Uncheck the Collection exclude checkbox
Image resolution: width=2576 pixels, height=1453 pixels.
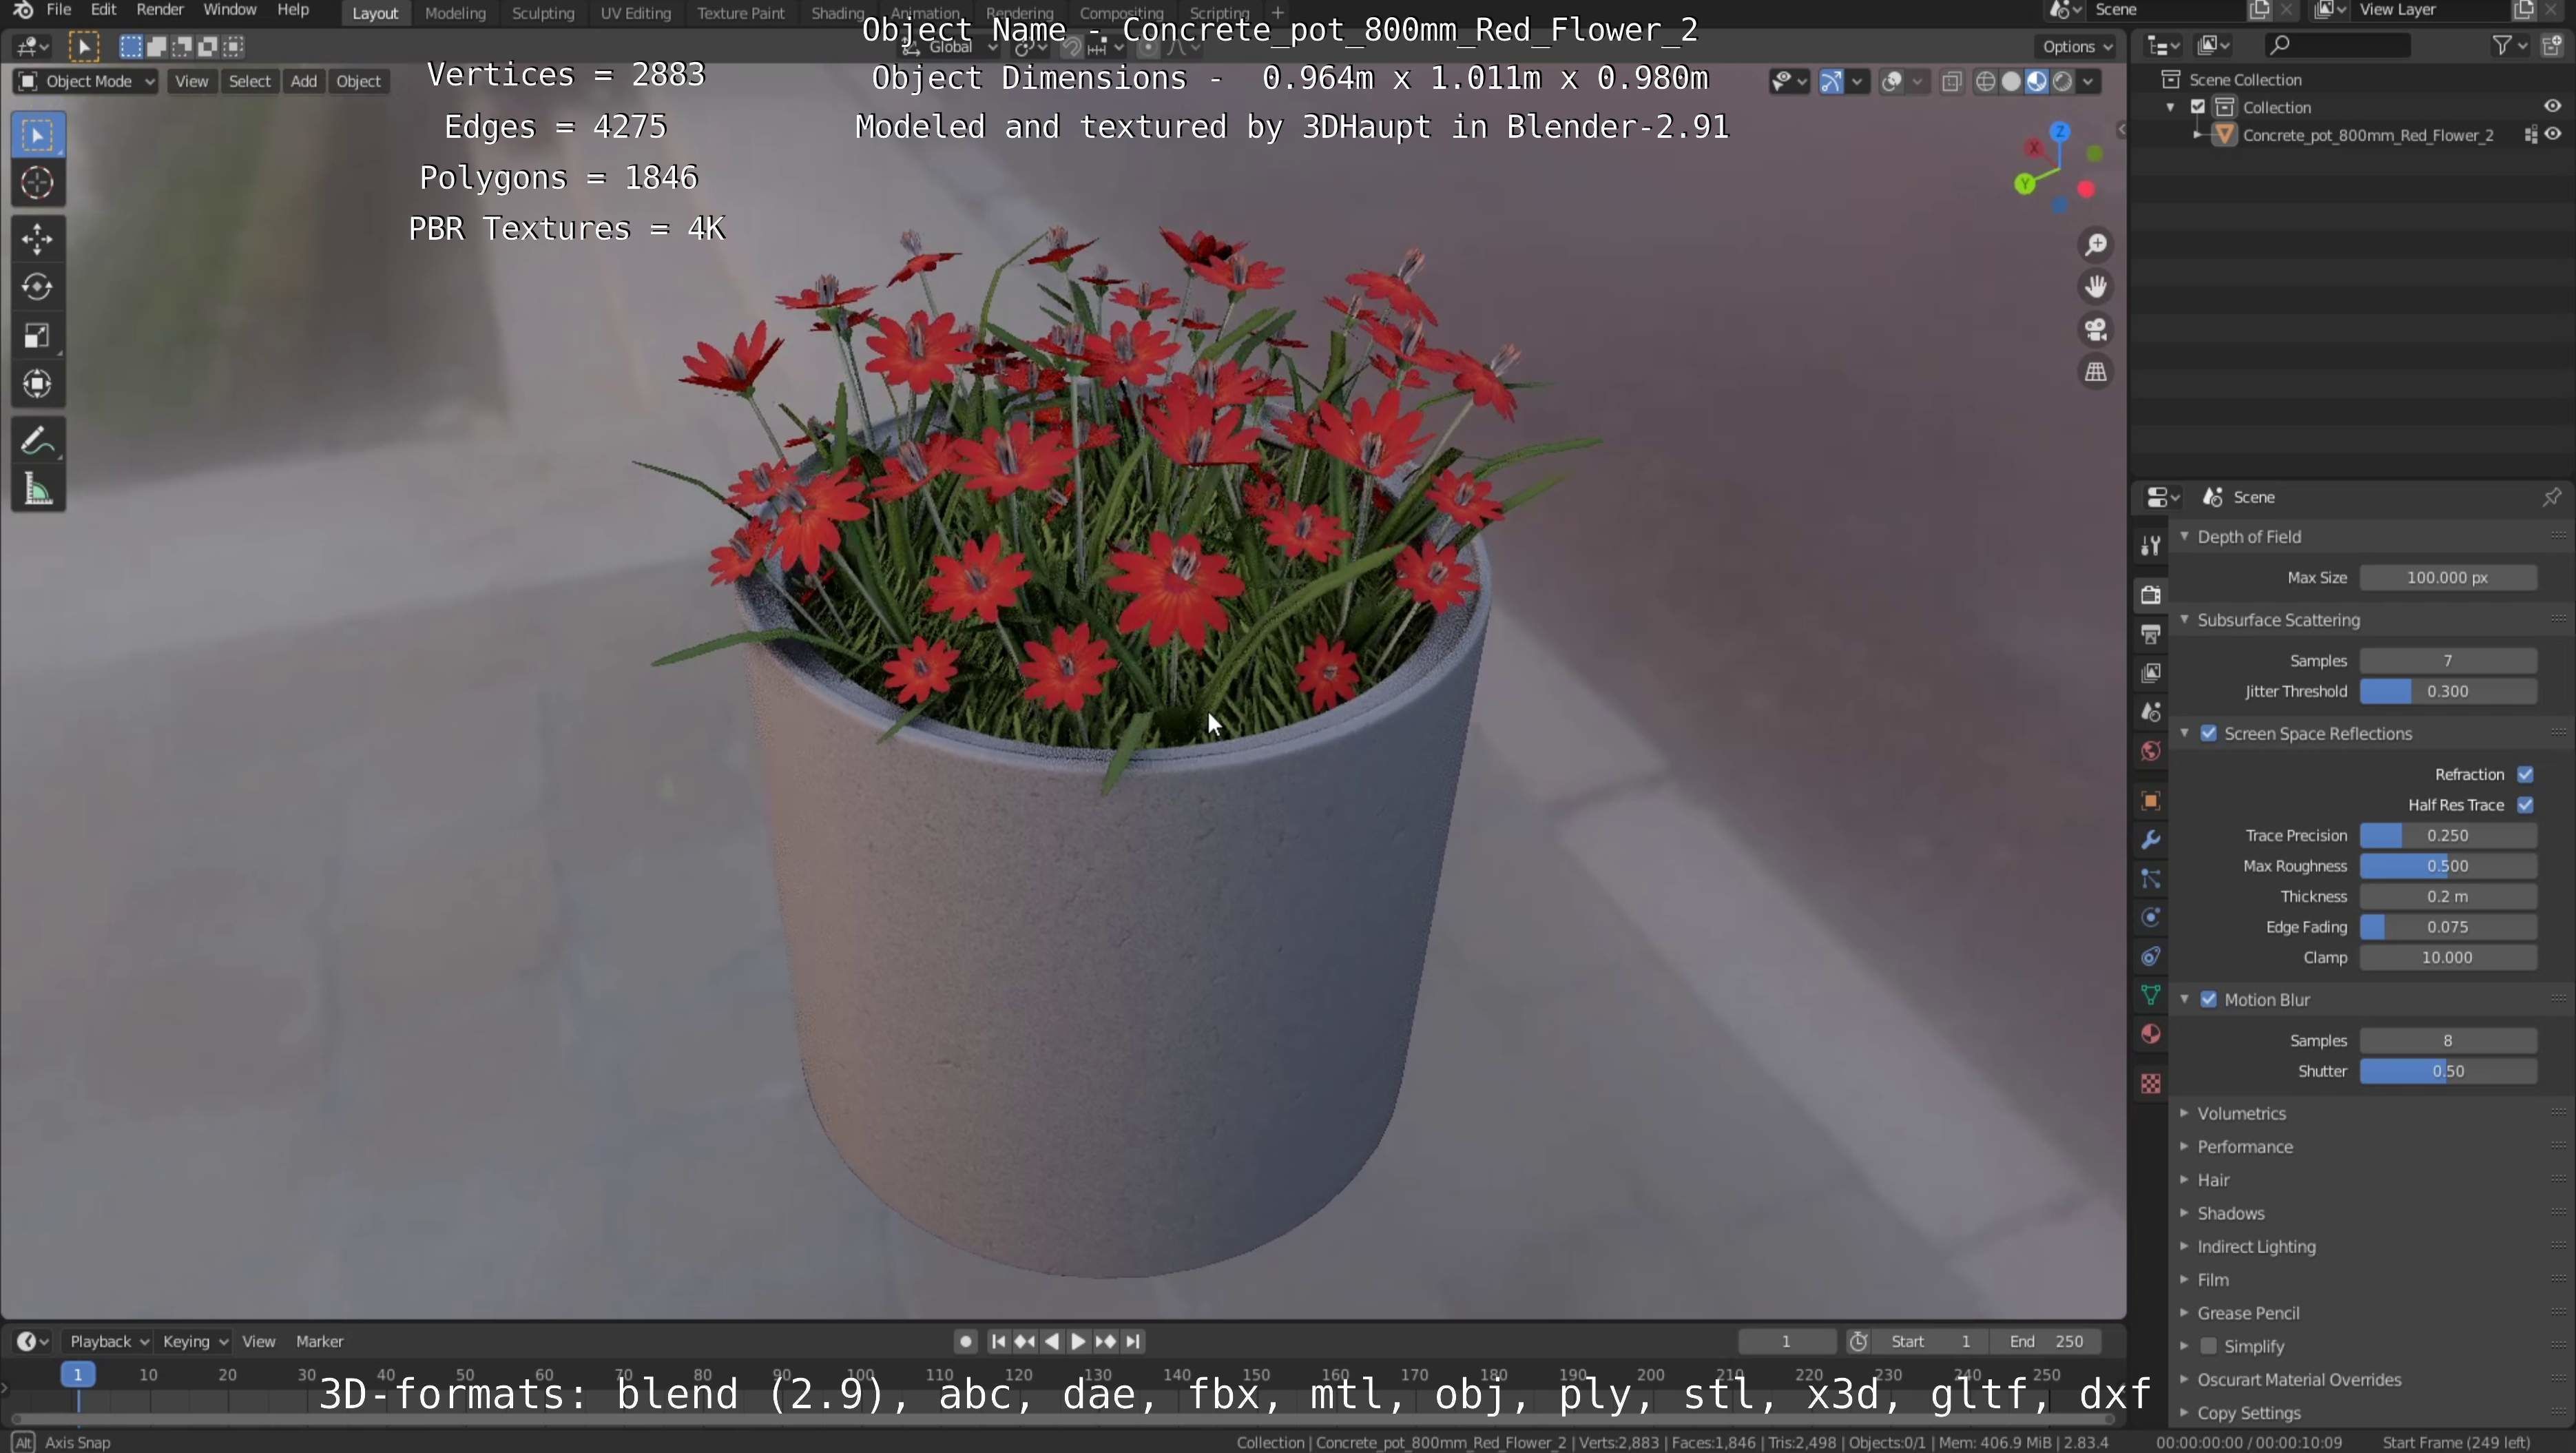(x=2198, y=107)
